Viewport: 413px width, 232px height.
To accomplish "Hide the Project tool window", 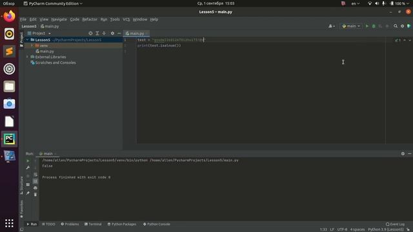I will [x=119, y=34].
